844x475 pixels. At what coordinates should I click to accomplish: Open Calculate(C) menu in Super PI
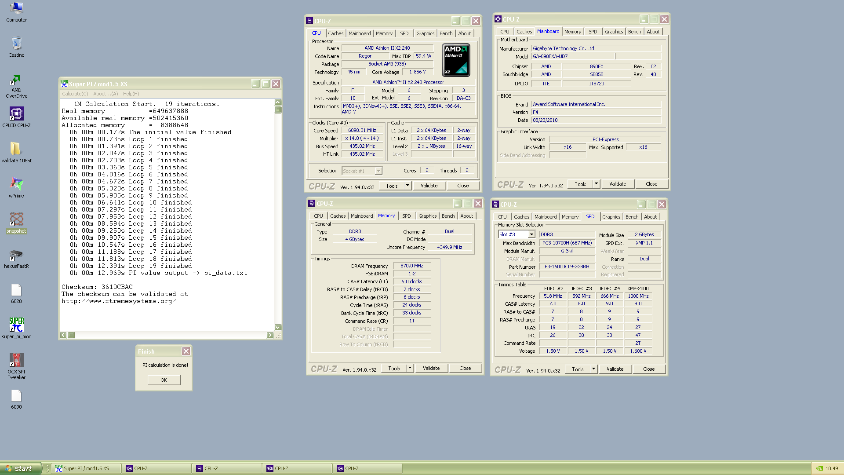pyautogui.click(x=75, y=94)
